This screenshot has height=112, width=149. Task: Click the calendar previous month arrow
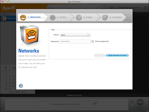click(x=6, y=68)
